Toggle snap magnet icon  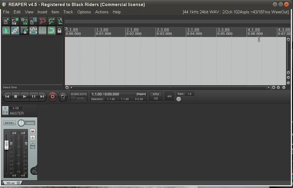click(51, 30)
